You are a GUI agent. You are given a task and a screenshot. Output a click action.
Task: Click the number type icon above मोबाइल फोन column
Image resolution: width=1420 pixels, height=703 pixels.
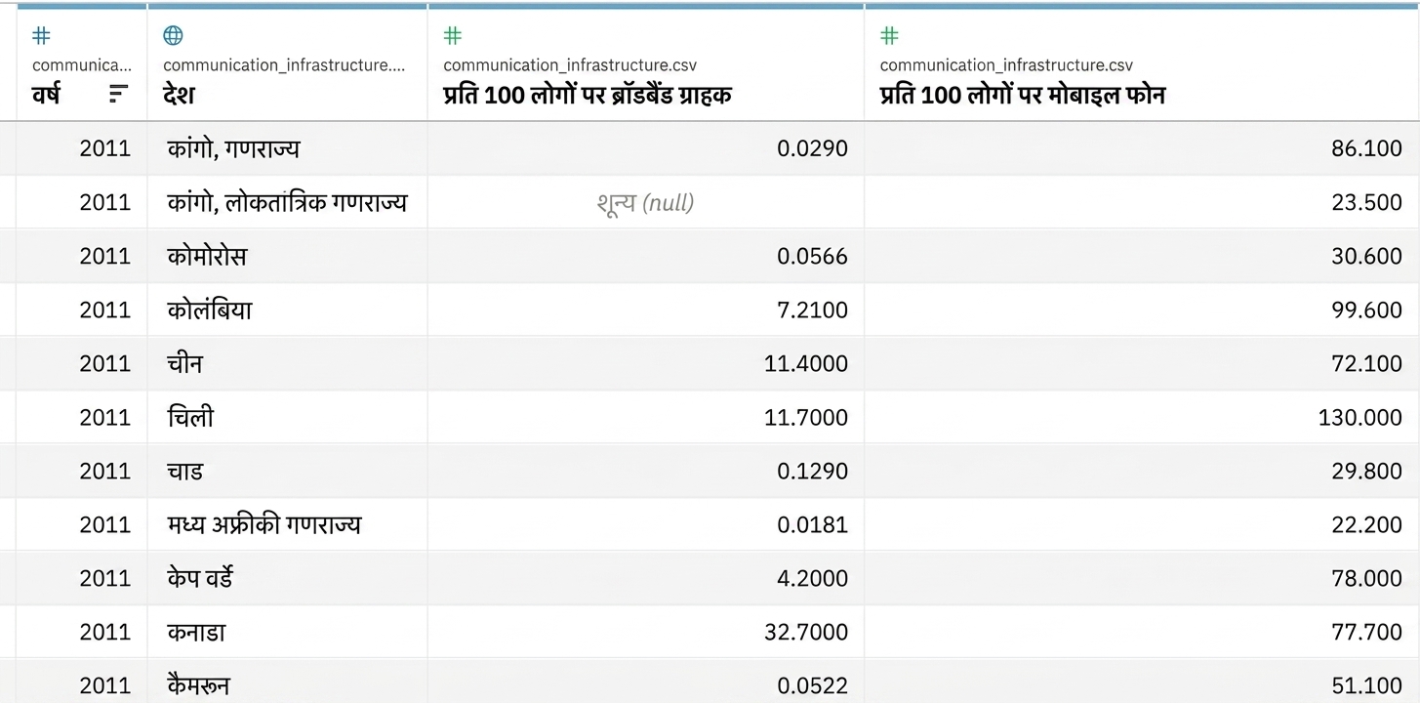pyautogui.click(x=889, y=36)
